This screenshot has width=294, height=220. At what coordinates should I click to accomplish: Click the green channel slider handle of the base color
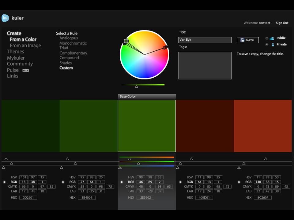138,163
